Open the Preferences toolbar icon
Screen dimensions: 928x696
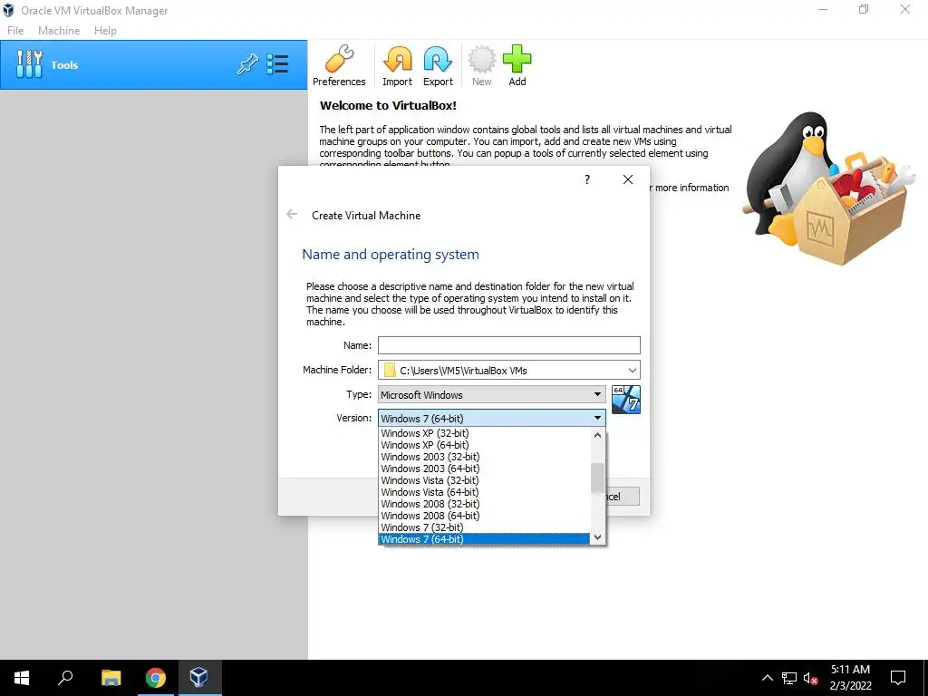339,65
